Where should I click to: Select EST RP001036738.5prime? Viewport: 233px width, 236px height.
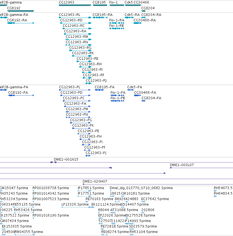tap(33, 191)
